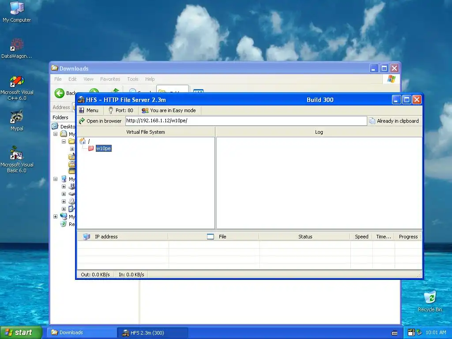Open the Help menu in Downloads window
The height and width of the screenshot is (339, 452).
[x=150, y=79]
